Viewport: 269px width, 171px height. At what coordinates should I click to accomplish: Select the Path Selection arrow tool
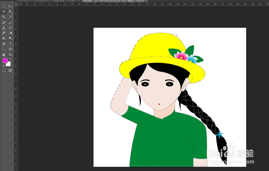pos(4,49)
